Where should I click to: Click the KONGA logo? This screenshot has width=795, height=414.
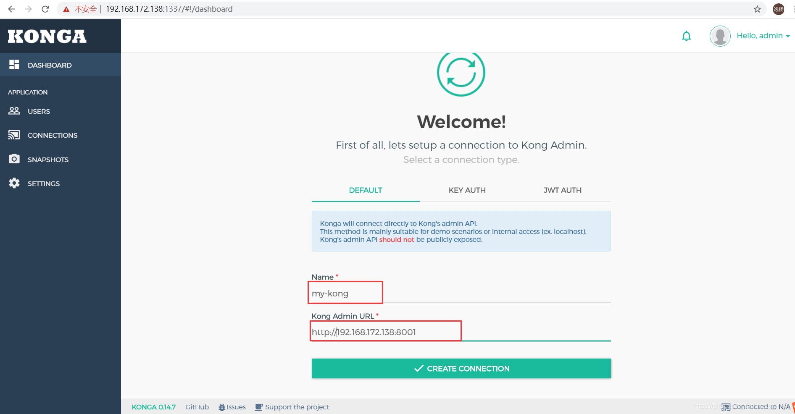click(x=47, y=37)
